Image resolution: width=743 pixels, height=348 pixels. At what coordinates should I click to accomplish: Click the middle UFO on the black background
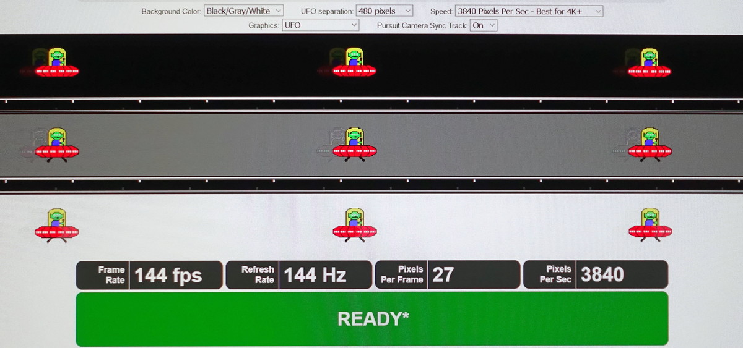354,62
